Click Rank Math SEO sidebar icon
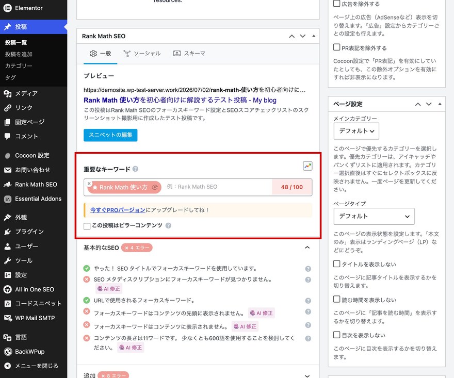 point(8,185)
